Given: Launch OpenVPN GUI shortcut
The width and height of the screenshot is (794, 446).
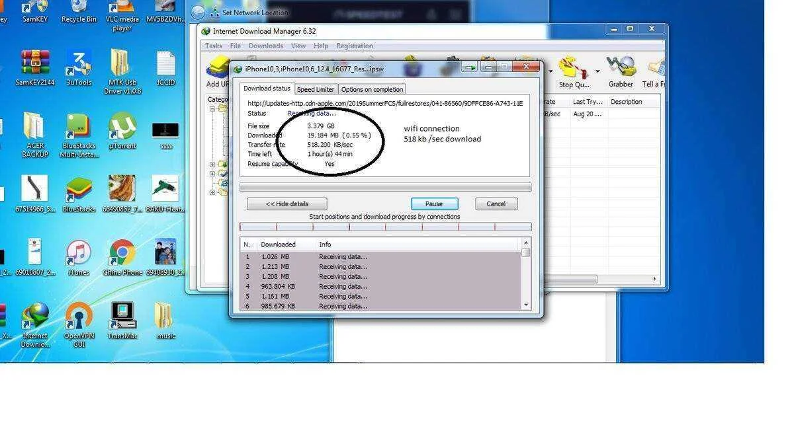Looking at the screenshot, I should coord(79,325).
